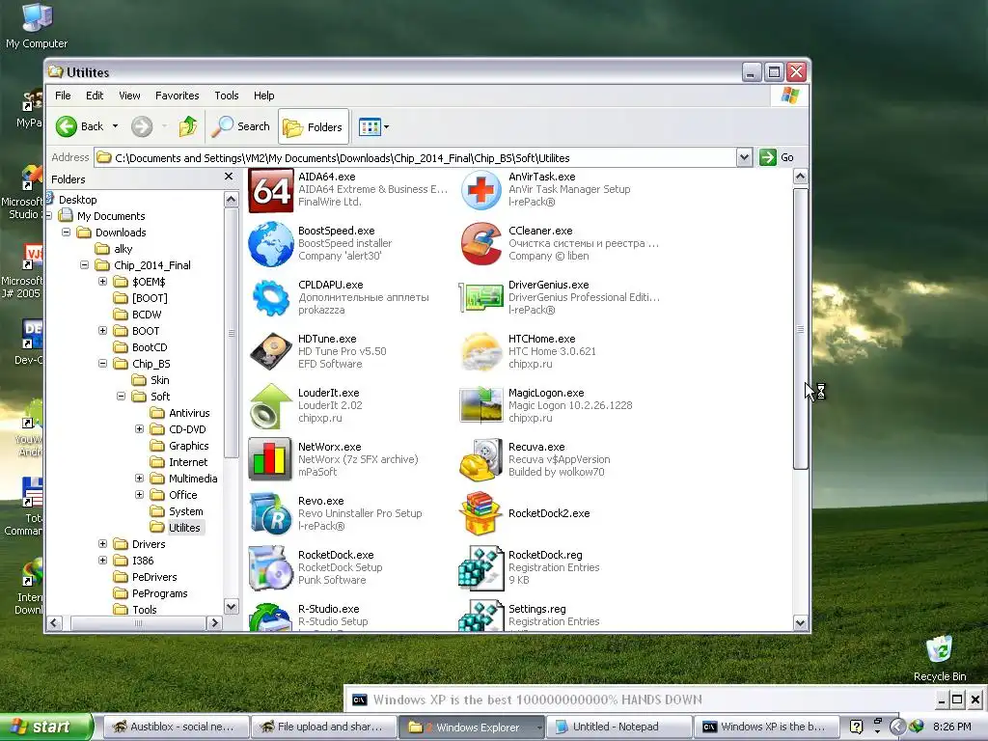Select the RocketDock.exe setup icon
The width and height of the screenshot is (988, 741).
point(271,567)
